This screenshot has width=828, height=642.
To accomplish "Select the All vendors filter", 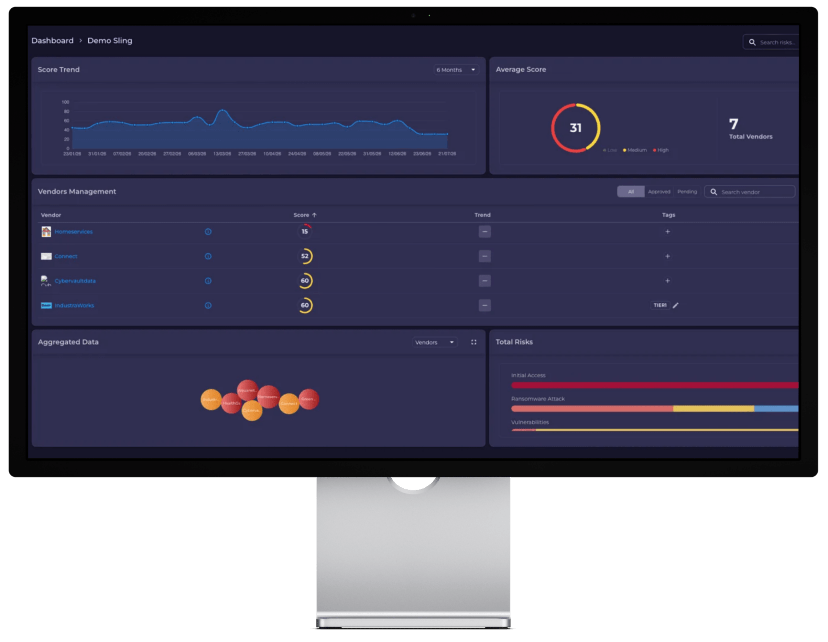I will point(631,191).
